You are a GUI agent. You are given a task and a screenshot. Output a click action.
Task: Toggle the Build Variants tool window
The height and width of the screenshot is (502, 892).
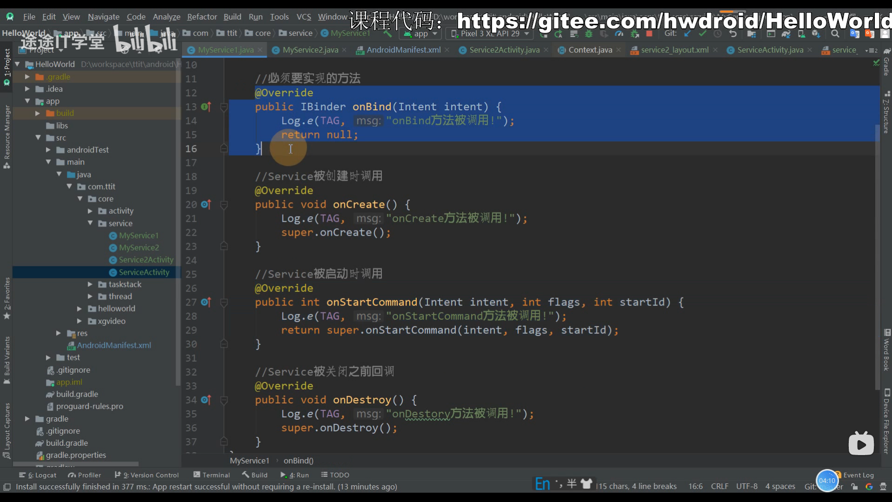[x=7, y=360]
